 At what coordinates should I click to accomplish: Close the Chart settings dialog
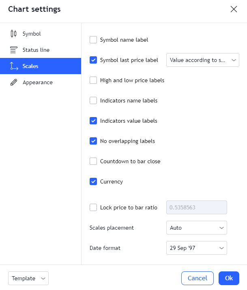click(x=234, y=9)
